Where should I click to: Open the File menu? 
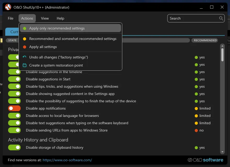point(10,18)
